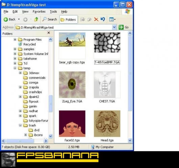The height and width of the screenshot is (168, 179).
Task: Select the commericials folder
Action: 34,78
